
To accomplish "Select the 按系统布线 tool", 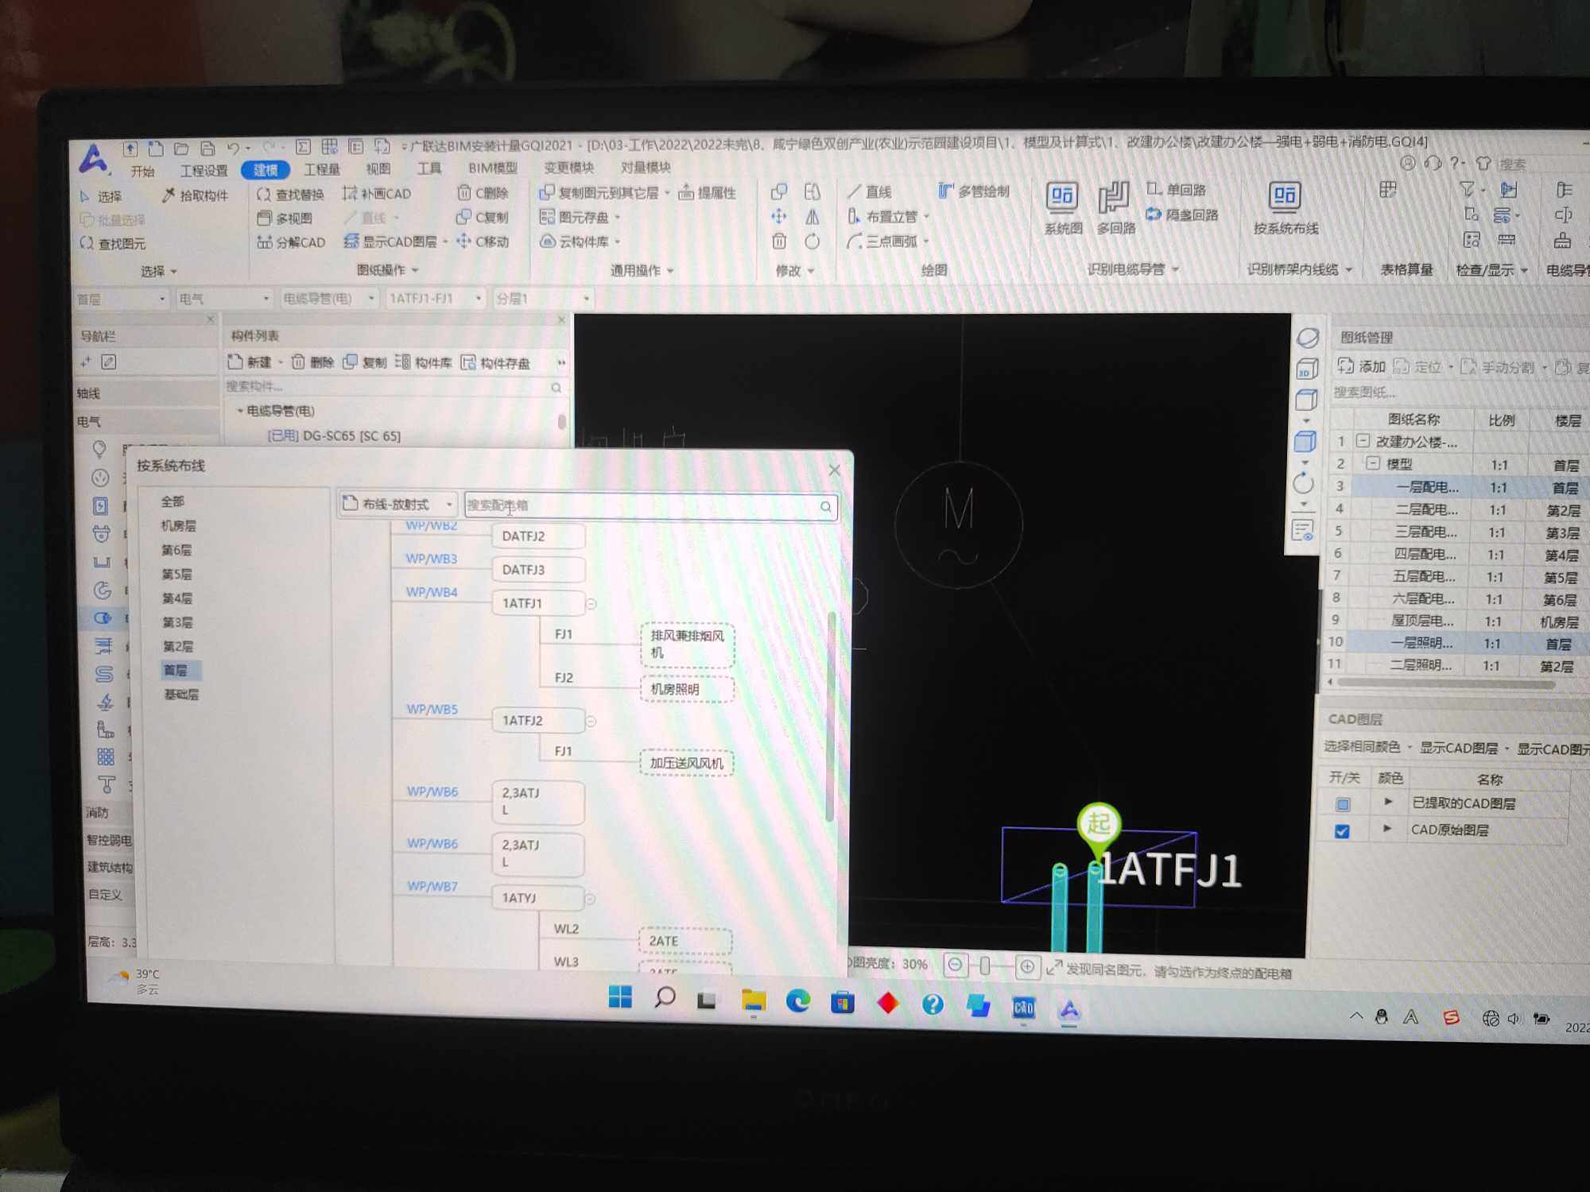I will [1285, 208].
